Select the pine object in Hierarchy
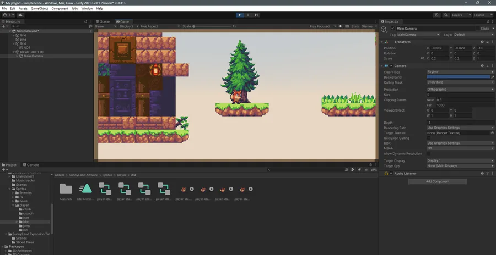This screenshot has width=496, height=255. 23,40
